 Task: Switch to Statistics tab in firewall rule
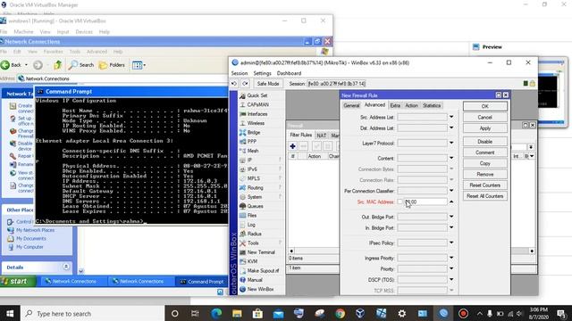tap(432, 105)
